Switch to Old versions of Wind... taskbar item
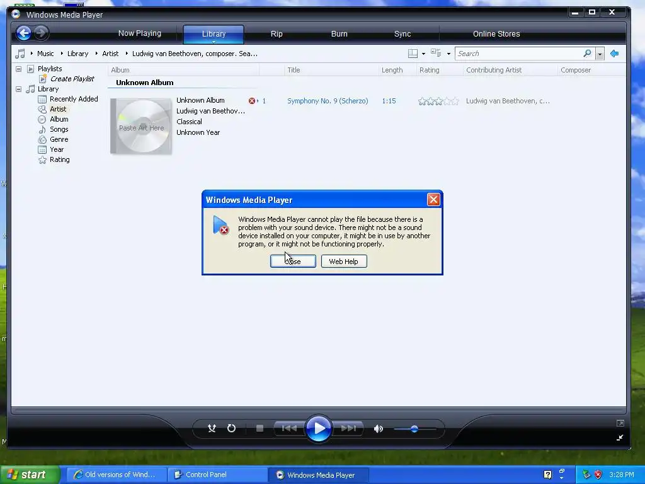645x484 pixels. coord(116,475)
